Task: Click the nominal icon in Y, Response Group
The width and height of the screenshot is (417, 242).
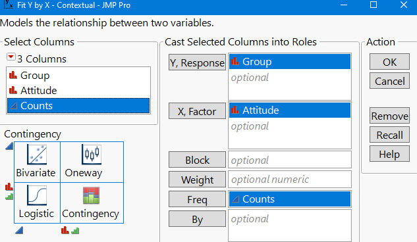Action: point(235,62)
